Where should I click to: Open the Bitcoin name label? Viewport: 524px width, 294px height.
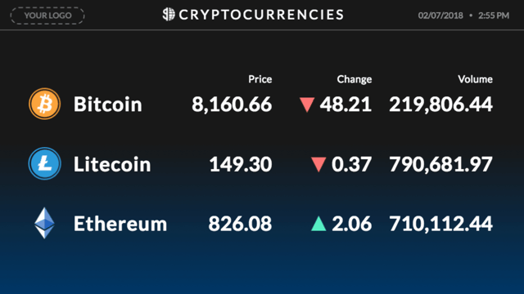point(108,104)
